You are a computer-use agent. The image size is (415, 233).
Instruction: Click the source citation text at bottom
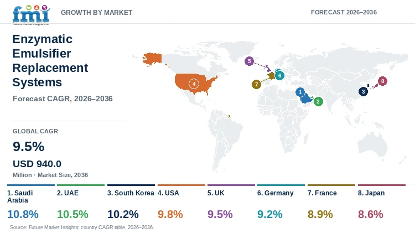(x=82, y=227)
